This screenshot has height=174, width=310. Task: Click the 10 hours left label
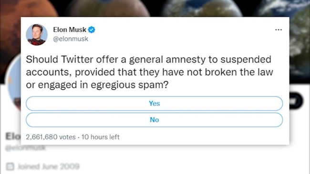point(101,137)
